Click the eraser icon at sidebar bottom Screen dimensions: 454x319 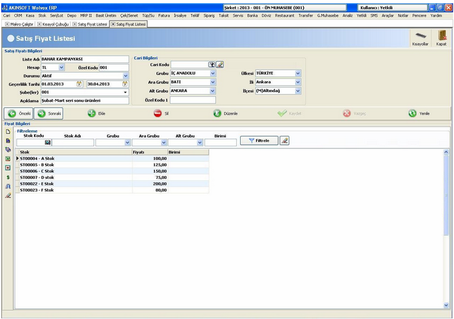[8, 196]
